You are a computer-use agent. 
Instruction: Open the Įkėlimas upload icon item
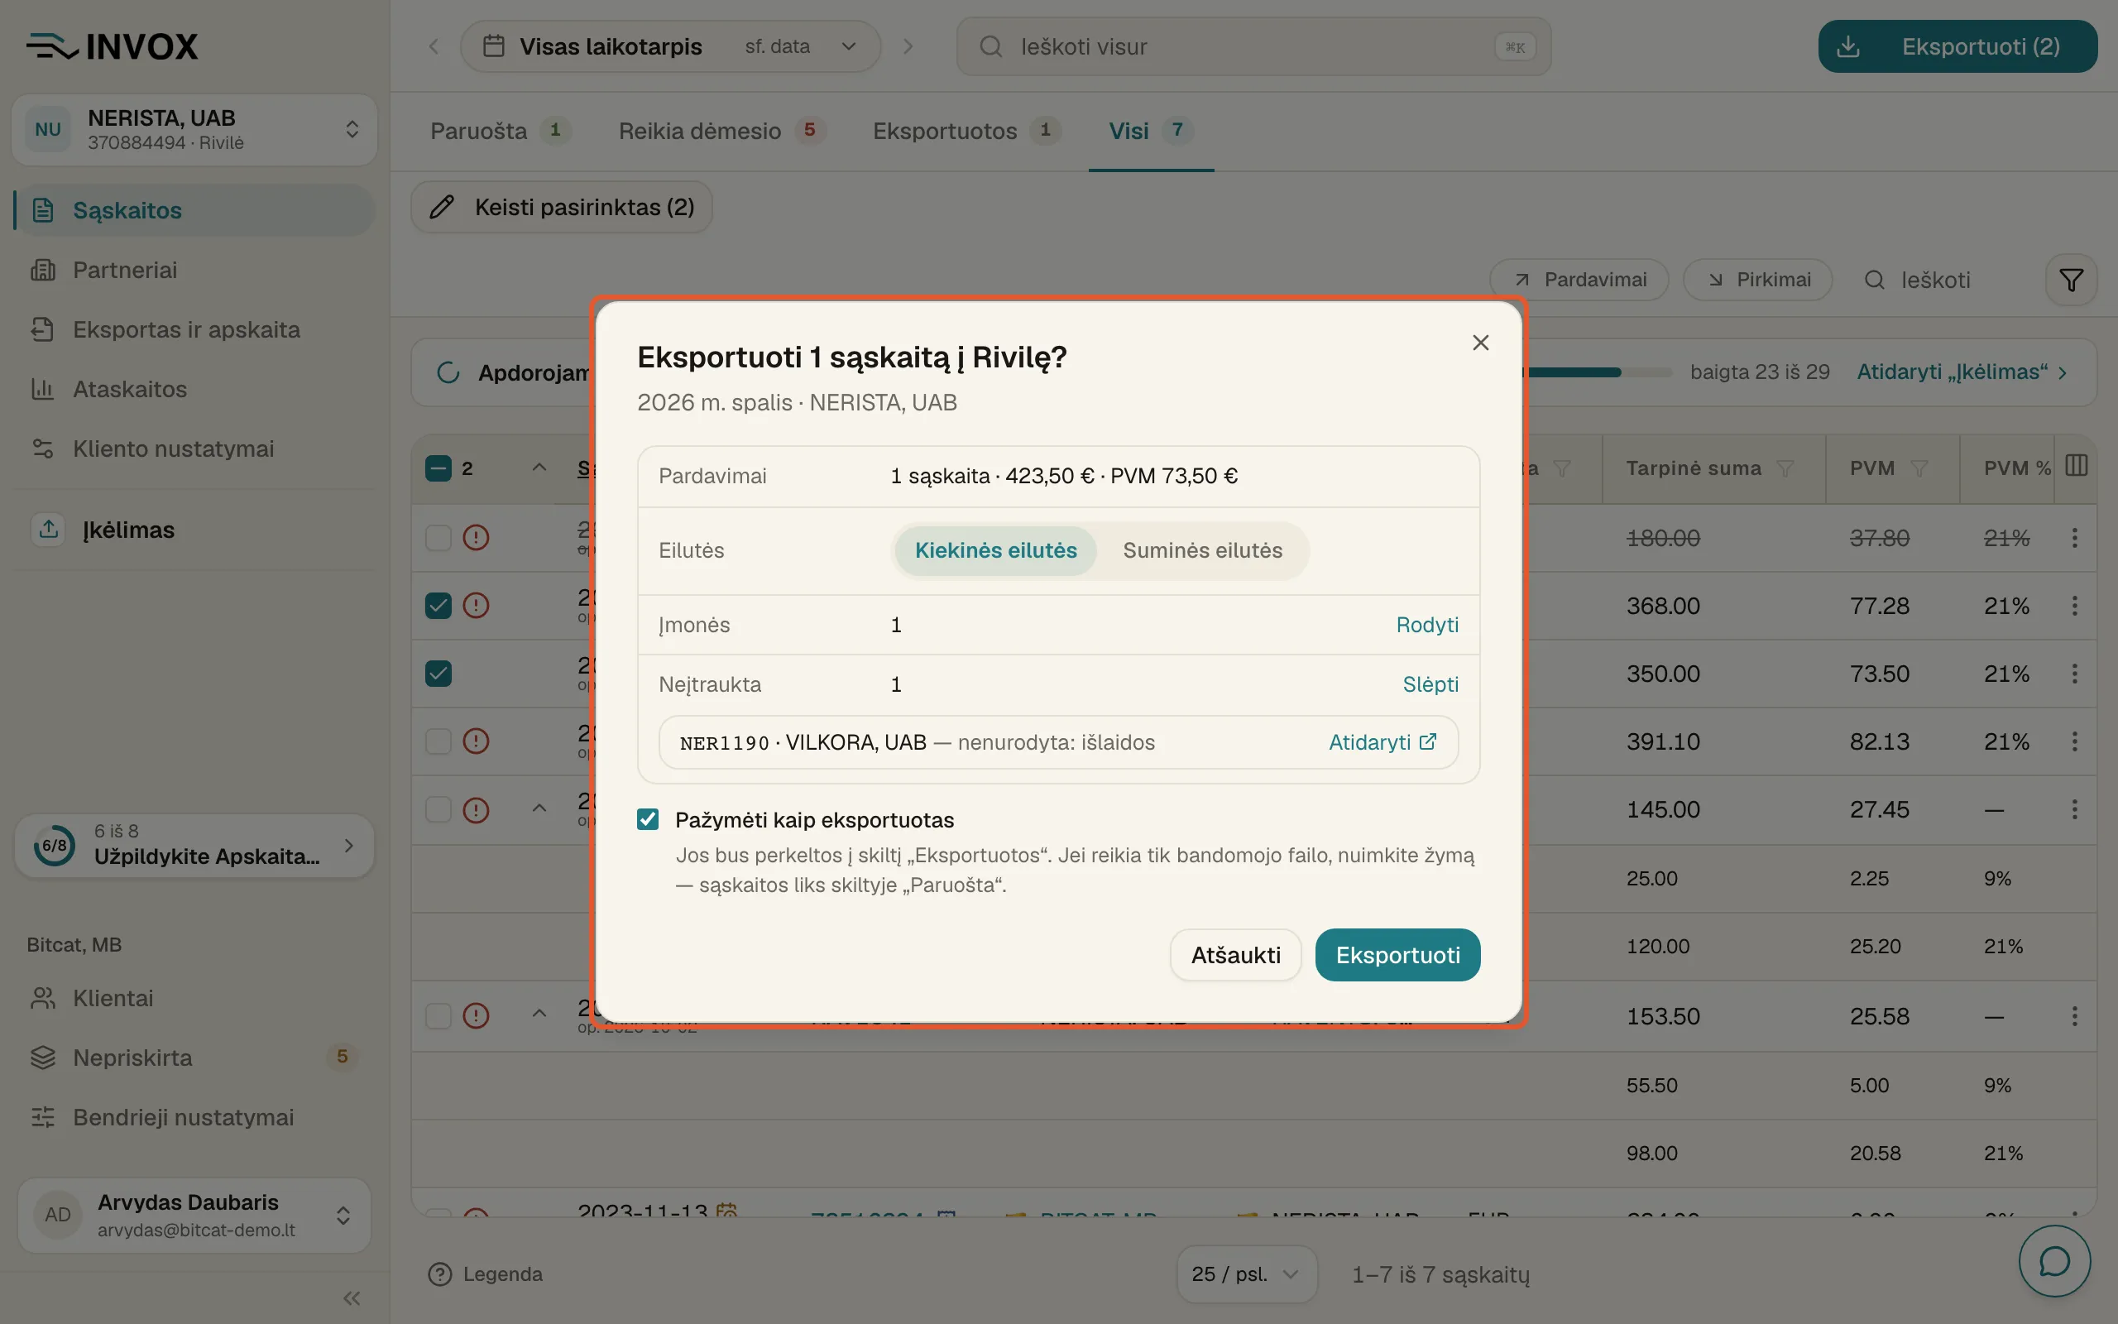48,530
